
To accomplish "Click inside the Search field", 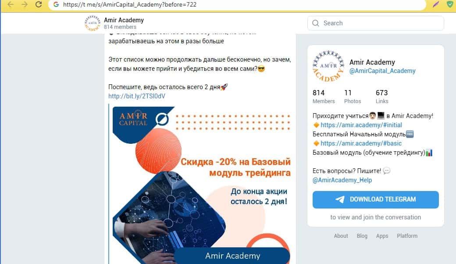I will point(375,23).
